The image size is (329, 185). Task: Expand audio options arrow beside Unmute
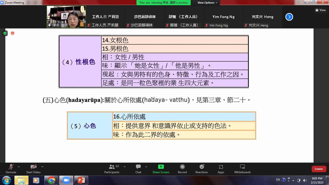coord(19,166)
